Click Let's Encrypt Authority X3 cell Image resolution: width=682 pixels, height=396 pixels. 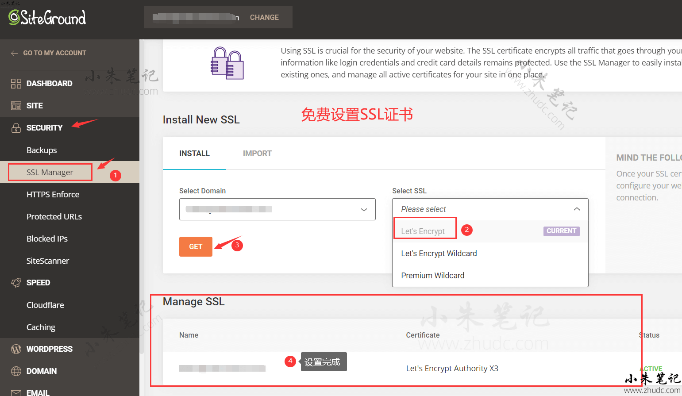(452, 369)
